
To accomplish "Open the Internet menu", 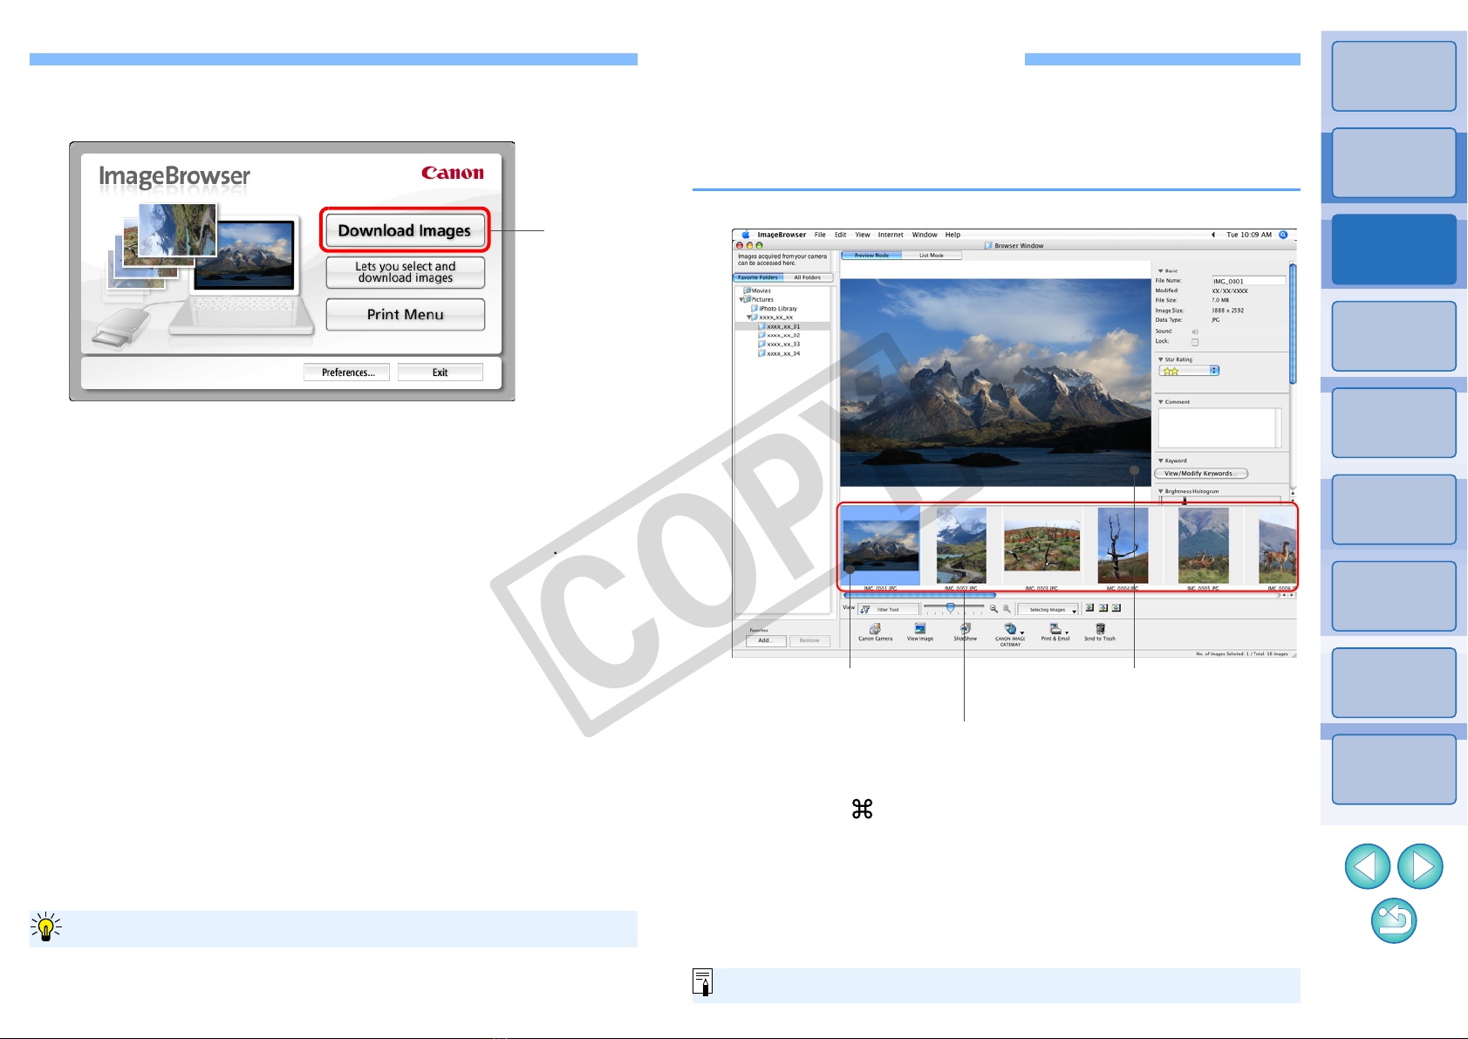I will [x=891, y=235].
